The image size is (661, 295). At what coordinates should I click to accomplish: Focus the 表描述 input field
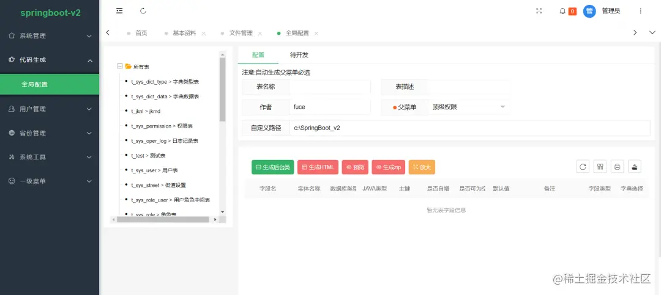468,87
